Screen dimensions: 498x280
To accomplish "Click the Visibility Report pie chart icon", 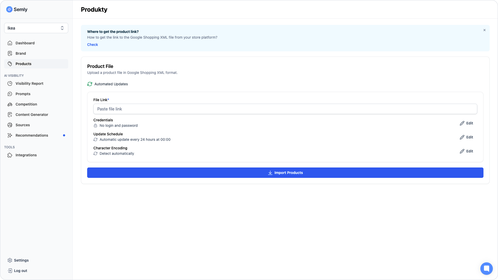I will 10,83.
